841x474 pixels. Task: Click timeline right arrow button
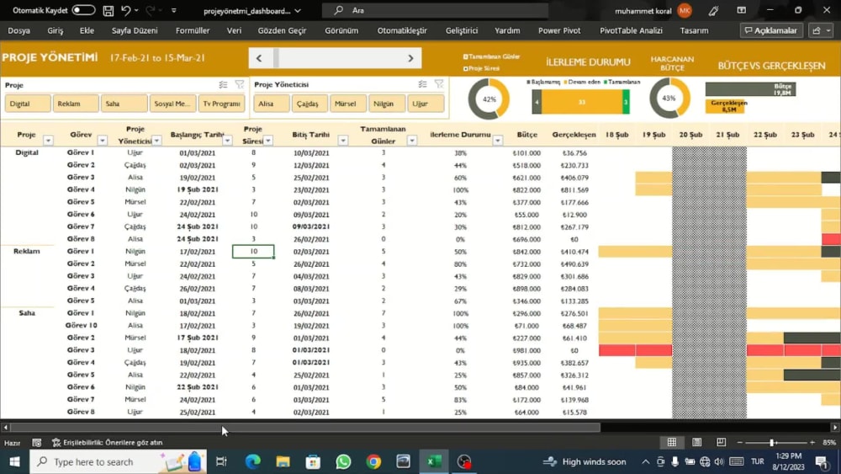[411, 58]
